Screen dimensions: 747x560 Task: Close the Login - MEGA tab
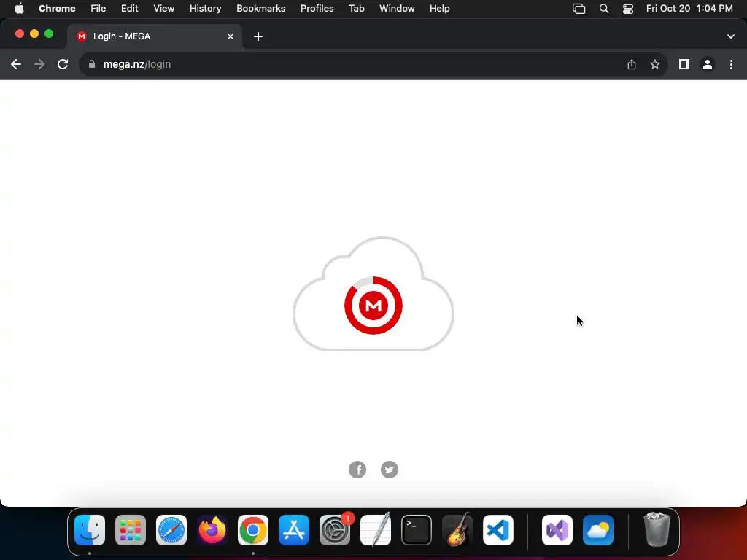[231, 36]
